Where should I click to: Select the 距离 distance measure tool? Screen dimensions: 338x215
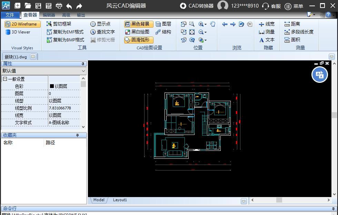292,24
